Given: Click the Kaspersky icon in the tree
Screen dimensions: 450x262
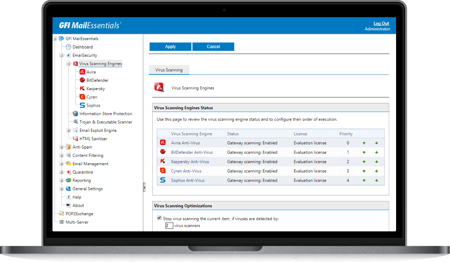Looking at the screenshot, I should 82,89.
